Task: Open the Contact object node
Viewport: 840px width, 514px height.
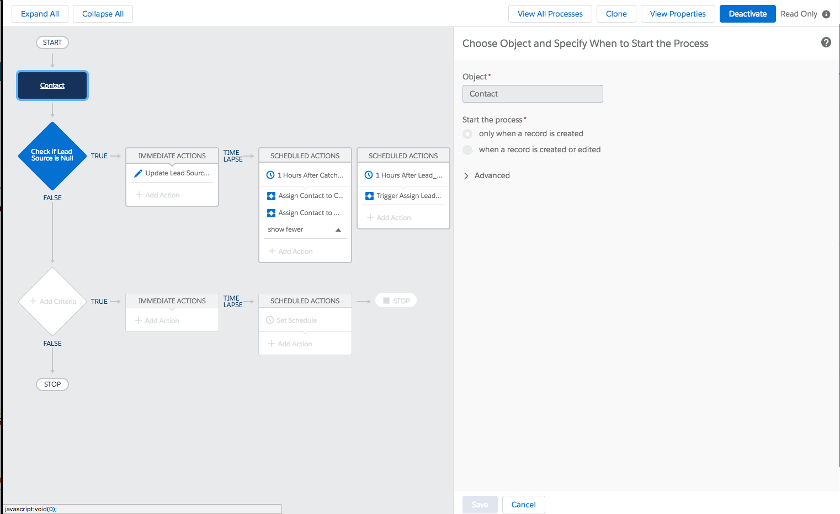Action: [52, 85]
